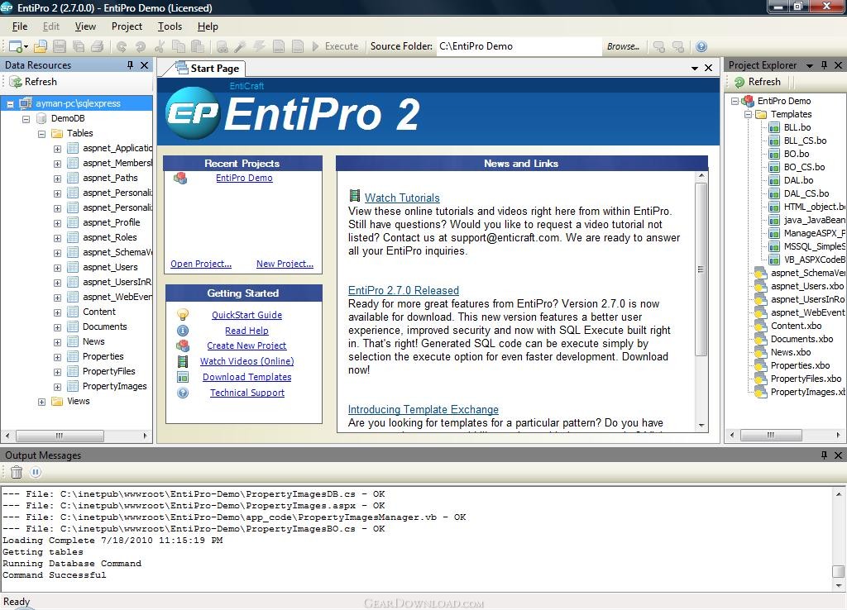Open the Tools menu
This screenshot has width=847, height=610.
170,26
